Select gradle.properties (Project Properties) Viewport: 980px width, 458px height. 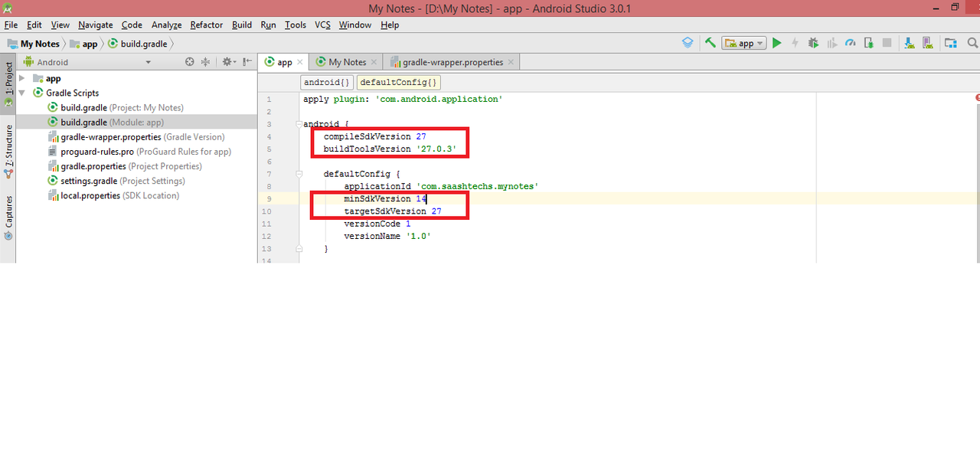[125, 165]
